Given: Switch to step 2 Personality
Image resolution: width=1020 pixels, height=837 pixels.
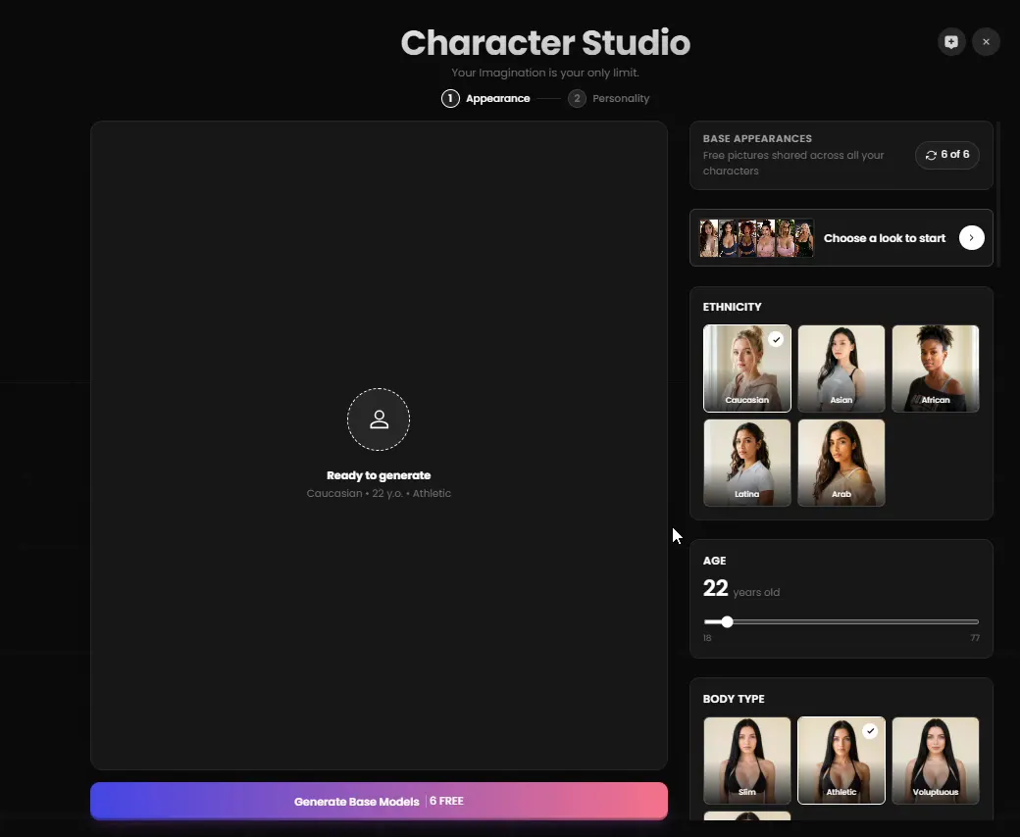Looking at the screenshot, I should point(609,99).
